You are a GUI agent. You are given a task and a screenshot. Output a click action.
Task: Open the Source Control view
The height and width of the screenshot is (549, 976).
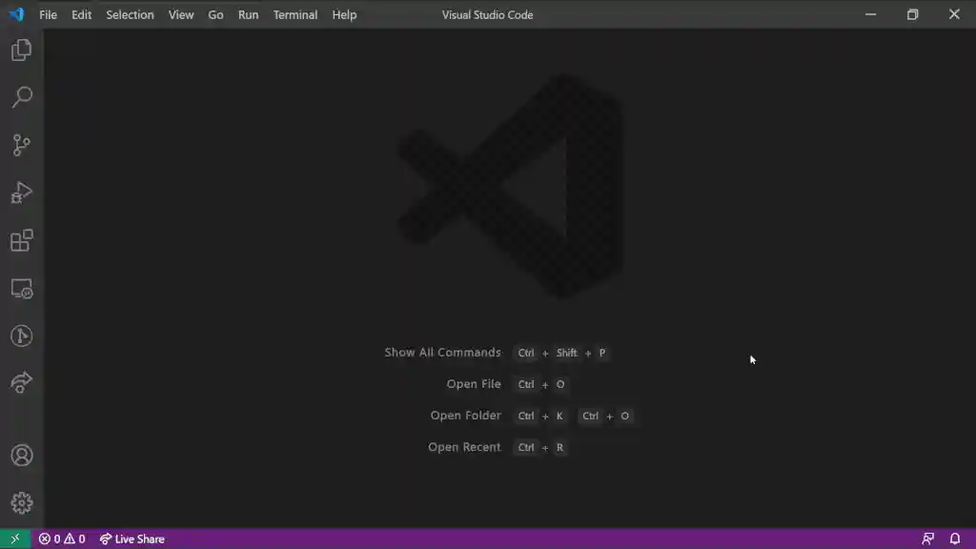(21, 144)
